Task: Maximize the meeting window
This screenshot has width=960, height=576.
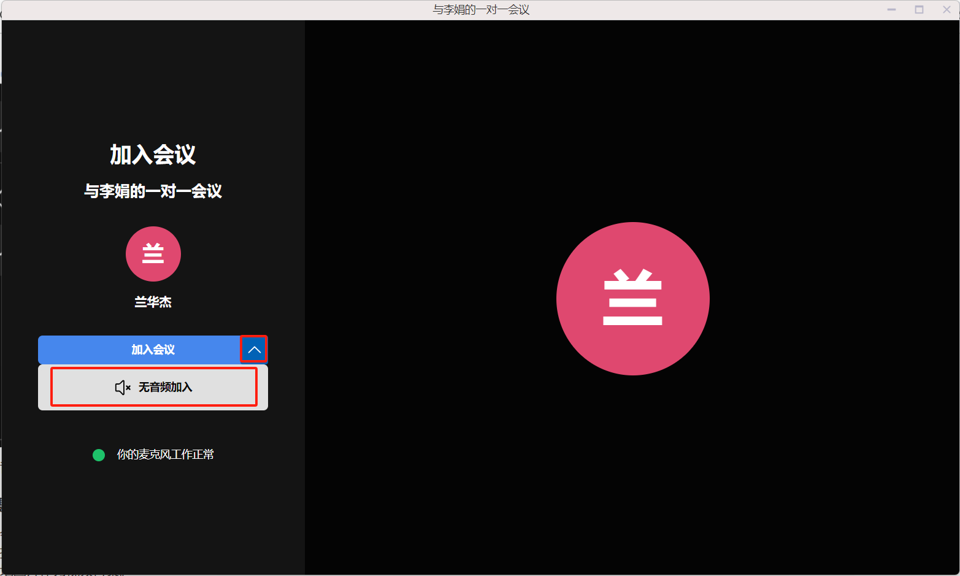Action: [x=919, y=10]
